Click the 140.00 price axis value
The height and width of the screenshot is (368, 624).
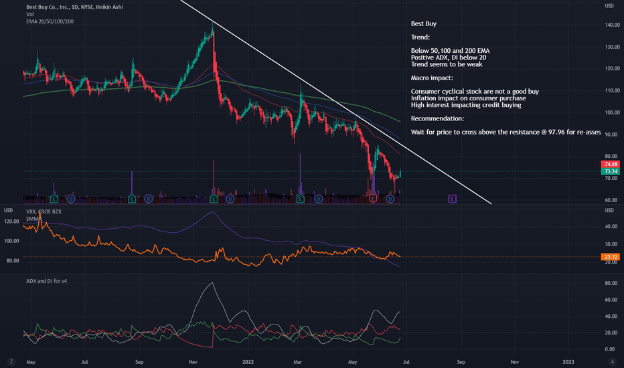pyautogui.click(x=613, y=25)
